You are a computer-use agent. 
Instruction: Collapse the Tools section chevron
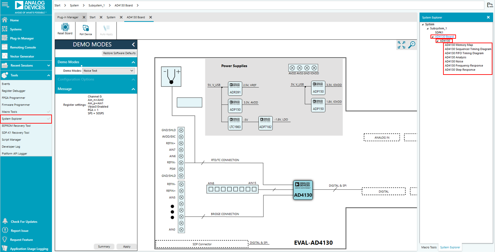tap(49, 75)
